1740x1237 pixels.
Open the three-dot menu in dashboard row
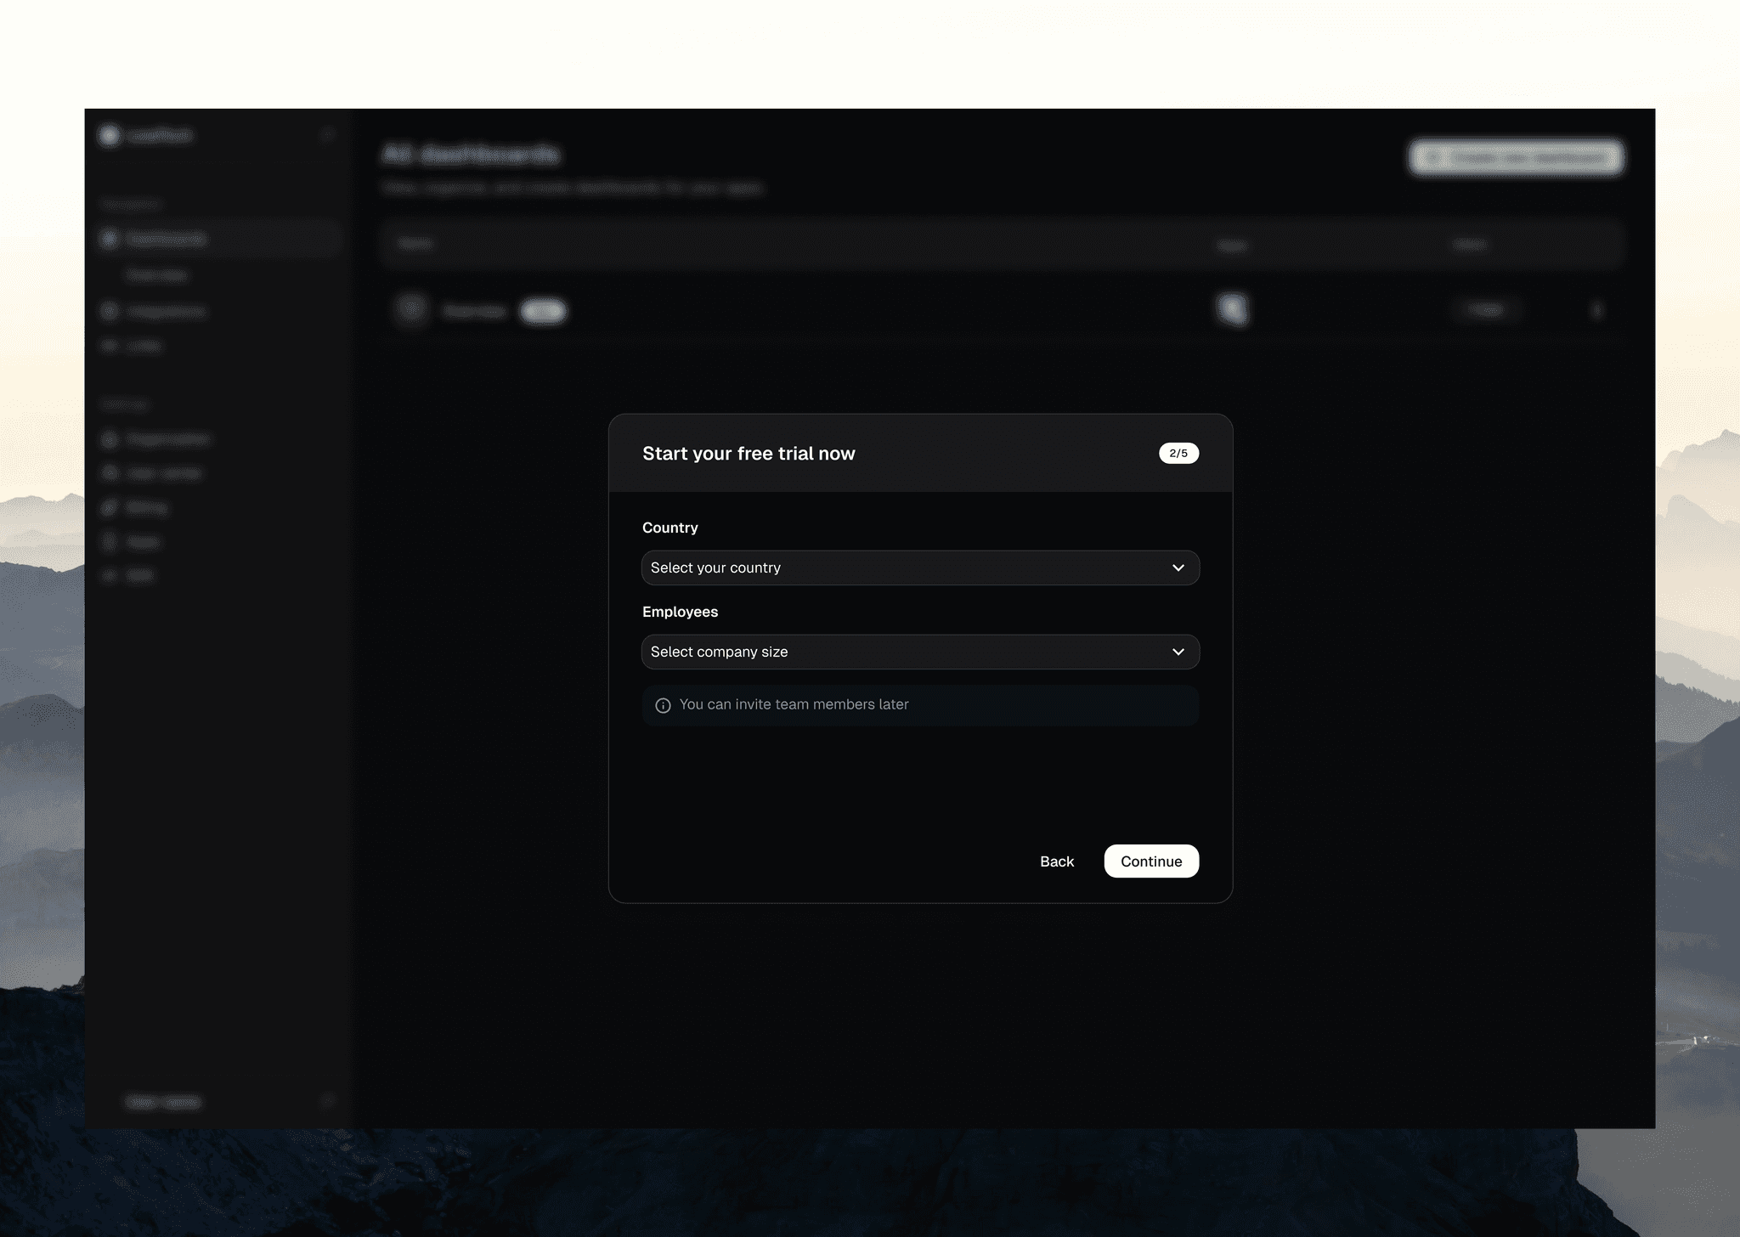pyautogui.click(x=1596, y=310)
